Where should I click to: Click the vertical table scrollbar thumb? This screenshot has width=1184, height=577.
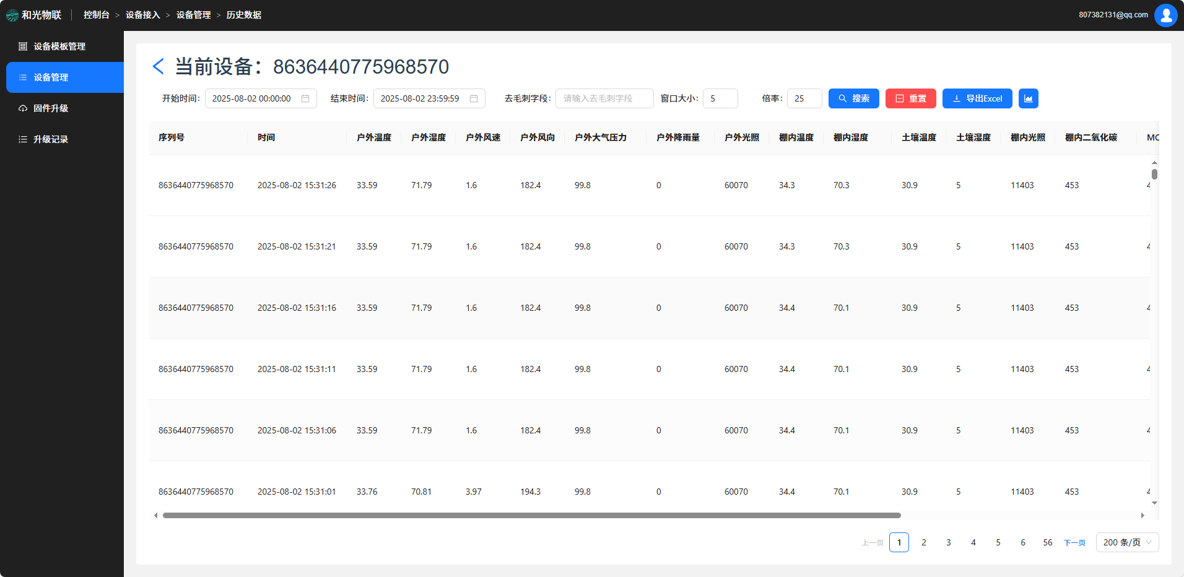click(1154, 174)
